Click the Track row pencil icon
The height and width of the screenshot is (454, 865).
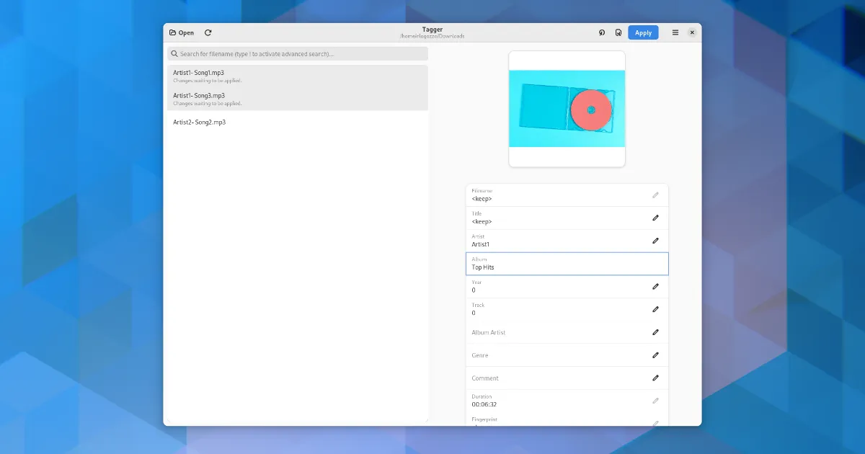tap(655, 309)
